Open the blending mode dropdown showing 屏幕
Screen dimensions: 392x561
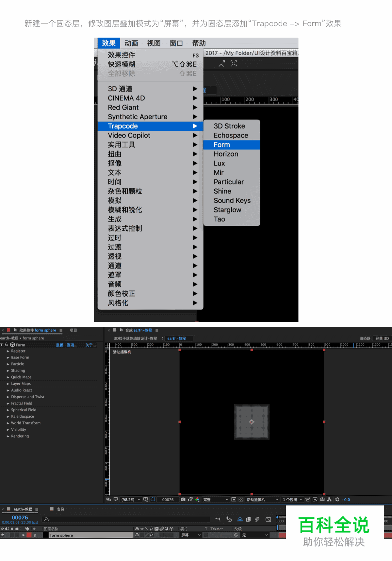pos(191,535)
